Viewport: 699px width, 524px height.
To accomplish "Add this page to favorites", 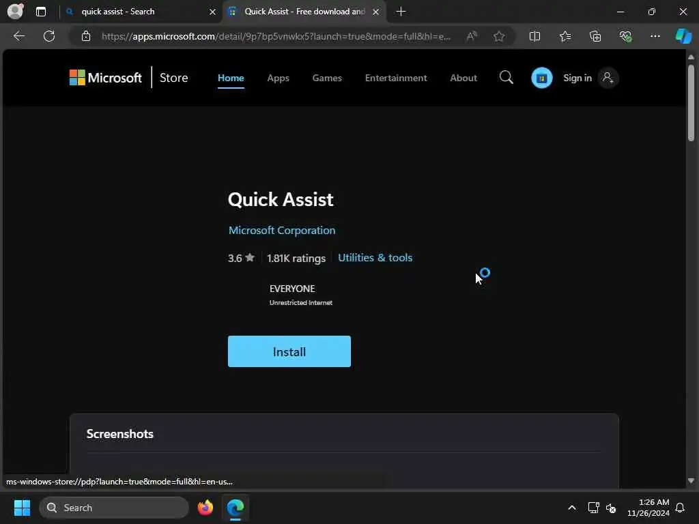I will coord(499,36).
